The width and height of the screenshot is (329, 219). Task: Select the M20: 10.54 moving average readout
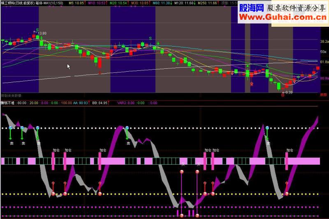click(x=118, y=3)
